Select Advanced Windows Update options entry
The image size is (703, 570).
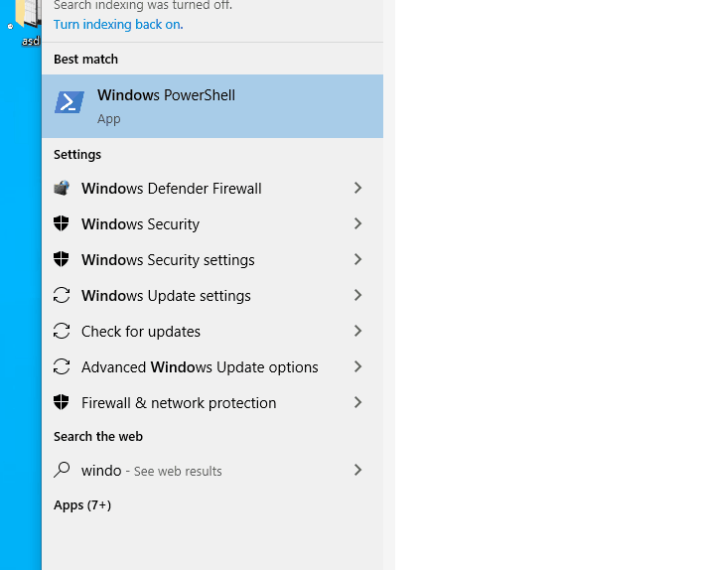click(200, 366)
